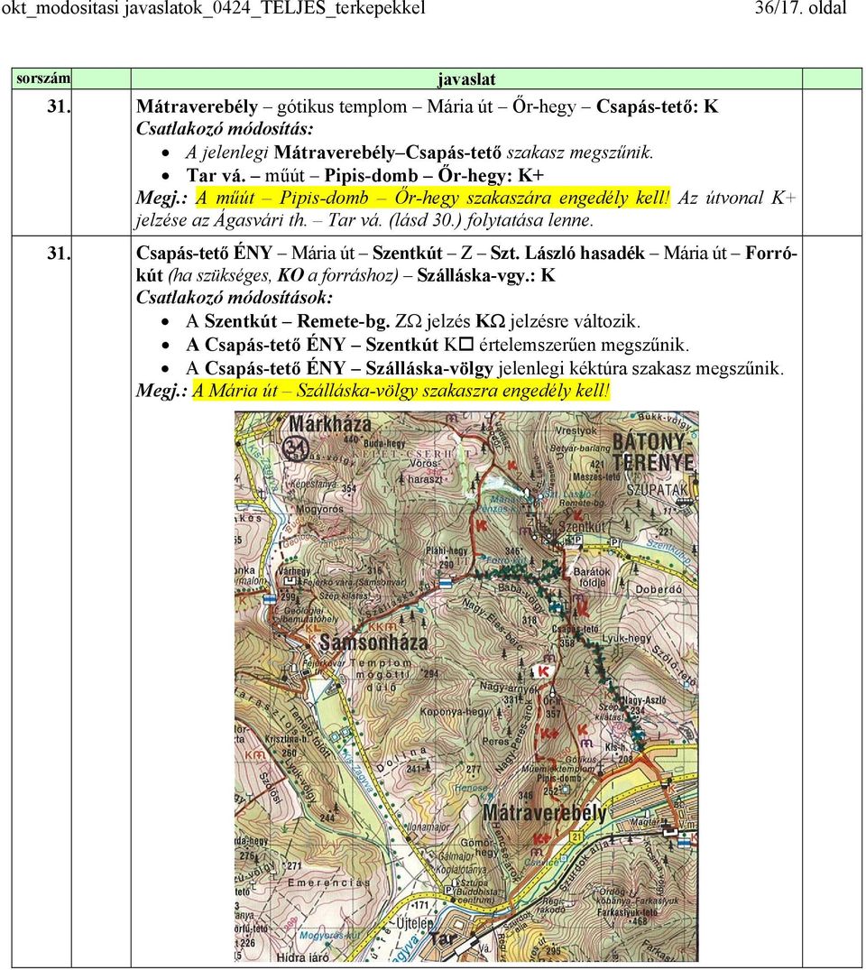Click the 'Mátraverebély' village label on the map
Viewport: 866px width, 970px height.
(x=544, y=812)
